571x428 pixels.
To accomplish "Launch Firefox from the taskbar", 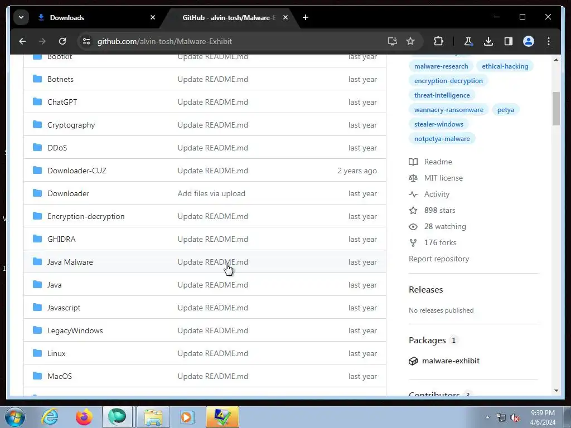I will coord(84,417).
